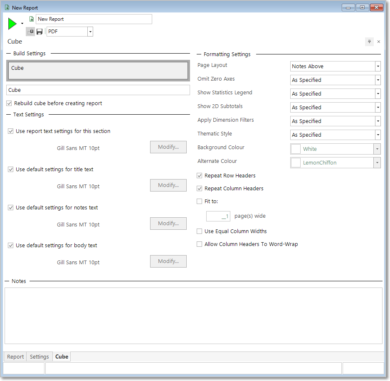Click Modify button for section text font
The height and width of the screenshot is (381, 390).
click(168, 147)
